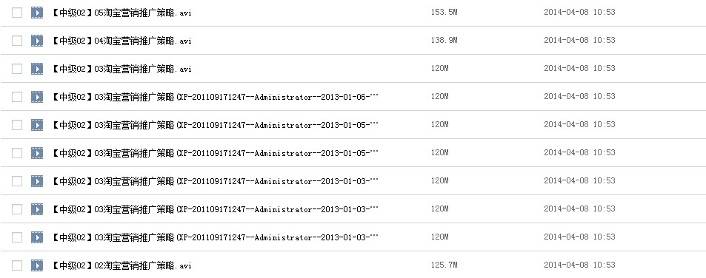Click the 153.5M size value
Viewport: 706px width, 278px height.
point(444,12)
